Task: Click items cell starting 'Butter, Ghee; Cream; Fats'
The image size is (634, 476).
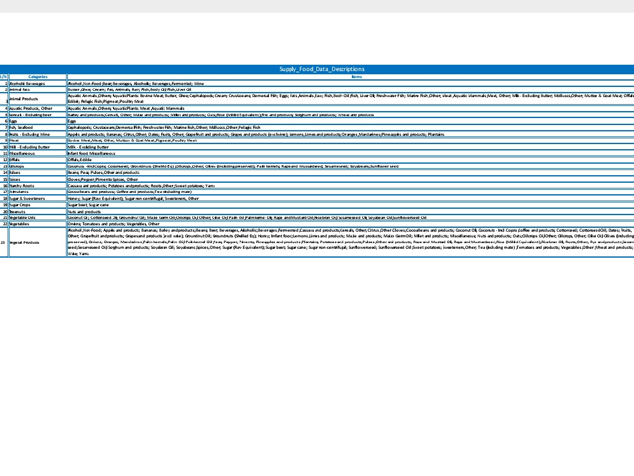Action: 351,89
